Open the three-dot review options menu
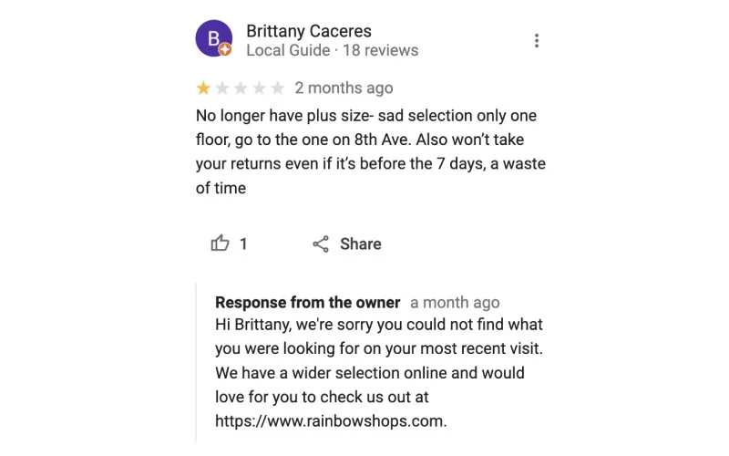Screen dimensions: 729x456 point(537,40)
